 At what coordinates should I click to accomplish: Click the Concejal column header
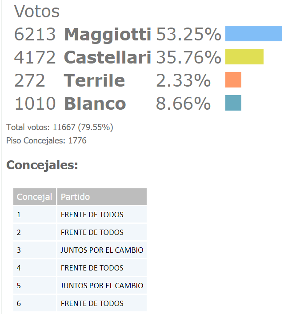point(35,197)
